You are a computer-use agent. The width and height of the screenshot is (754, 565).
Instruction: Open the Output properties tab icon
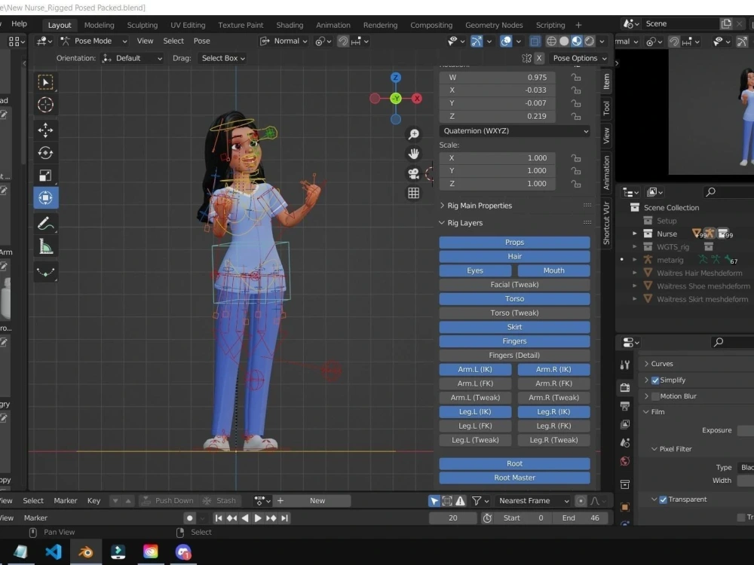[625, 407]
